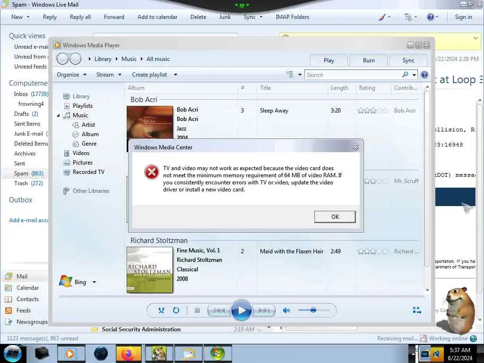Open the Organize dropdown menu
484x363 pixels.
[x=71, y=75]
